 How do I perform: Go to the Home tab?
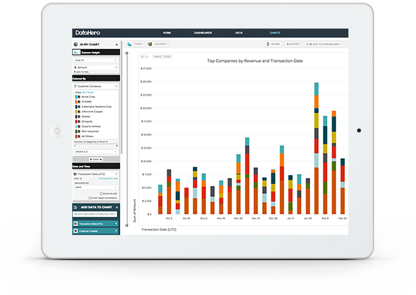coord(167,33)
